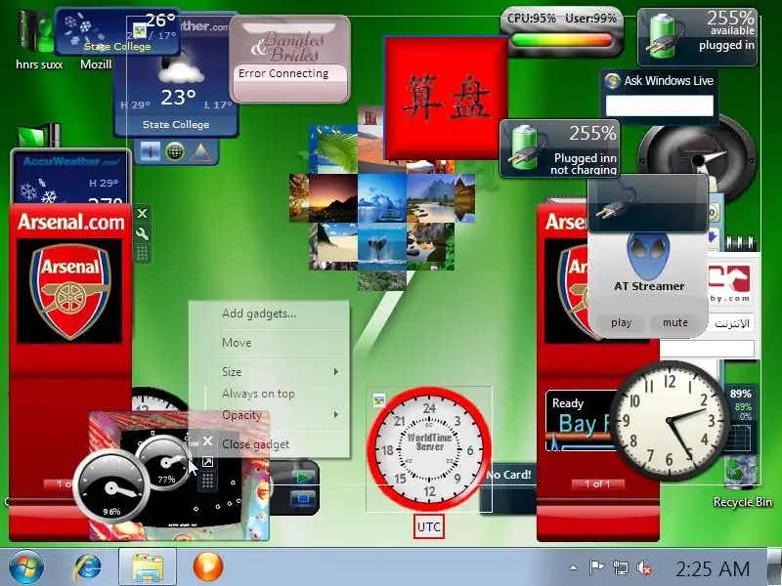
Task: Click the triangle icon under State College weather
Action: click(201, 151)
